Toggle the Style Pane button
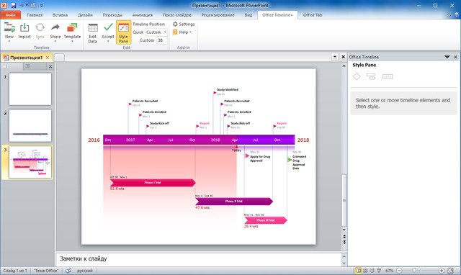The width and height of the screenshot is (461, 275). click(123, 32)
